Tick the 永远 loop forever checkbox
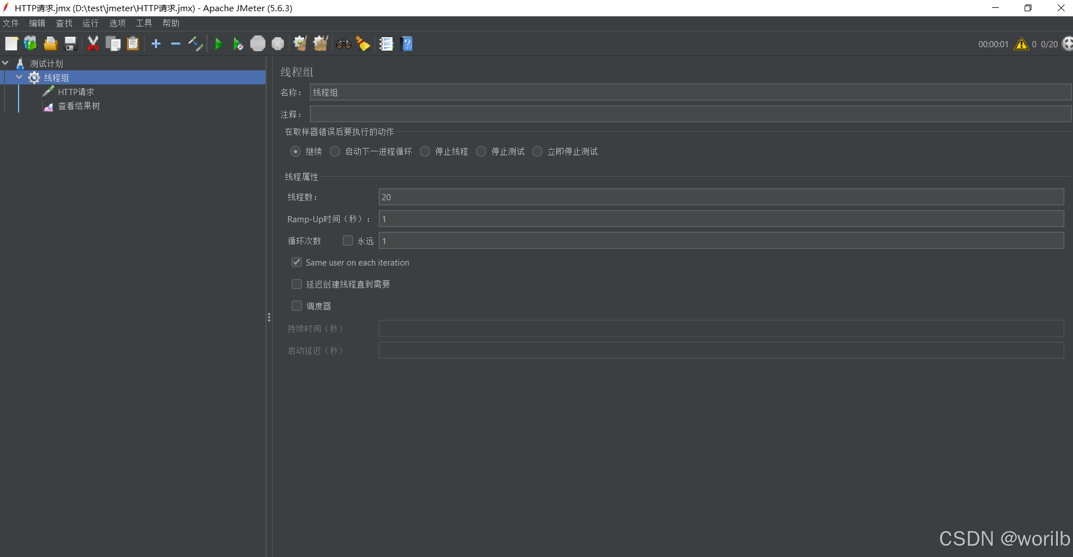 pyautogui.click(x=348, y=241)
